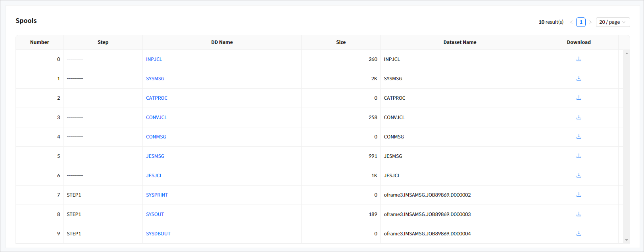The width and height of the screenshot is (644, 252).
Task: Download the INPJCL spool
Action: (x=579, y=59)
